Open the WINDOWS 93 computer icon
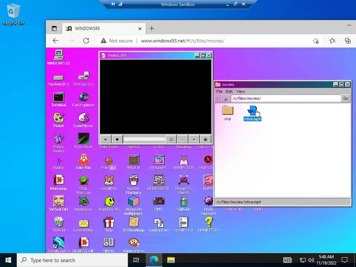The width and height of the screenshot is (356, 267). coord(58,55)
